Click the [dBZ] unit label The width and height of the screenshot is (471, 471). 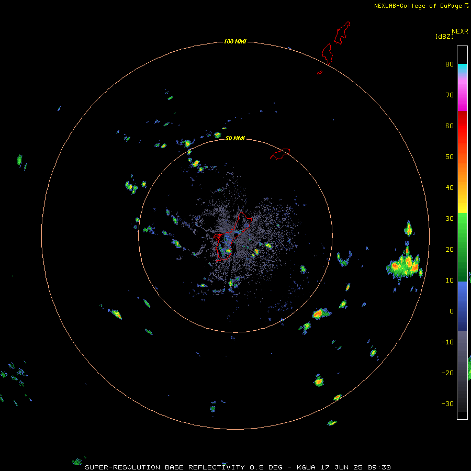[x=444, y=37]
